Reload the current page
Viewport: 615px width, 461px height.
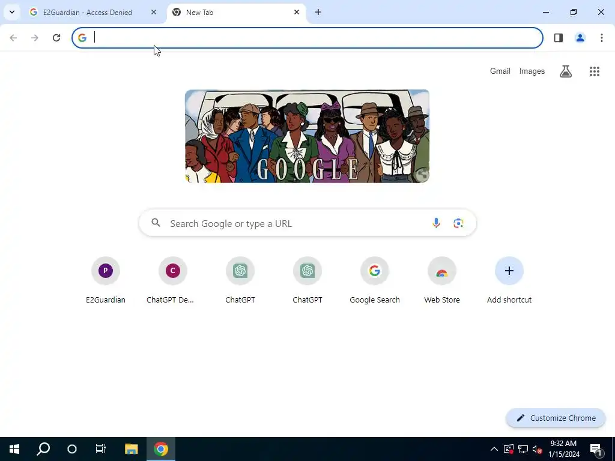click(x=56, y=38)
